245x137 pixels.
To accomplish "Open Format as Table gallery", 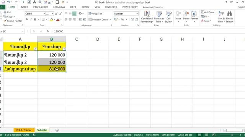I will click(x=159, y=17).
